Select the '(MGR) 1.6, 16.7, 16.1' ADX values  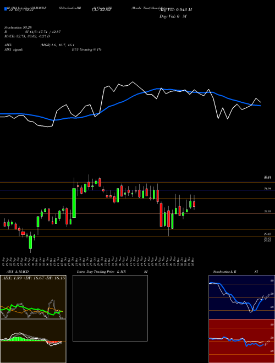tap(57, 45)
